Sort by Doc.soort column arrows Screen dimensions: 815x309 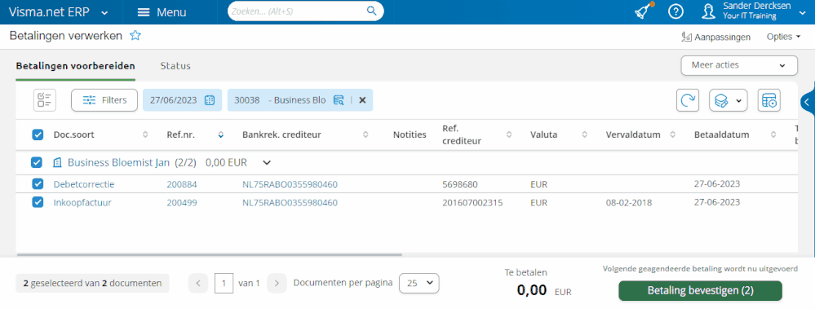(x=145, y=135)
